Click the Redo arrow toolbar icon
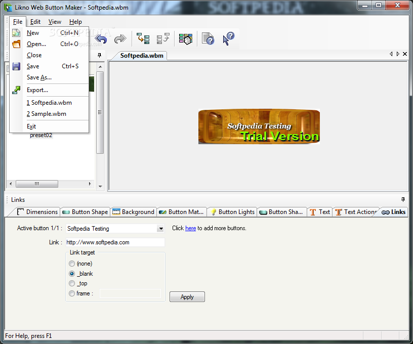Image resolution: width=413 pixels, height=344 pixels. [120, 39]
